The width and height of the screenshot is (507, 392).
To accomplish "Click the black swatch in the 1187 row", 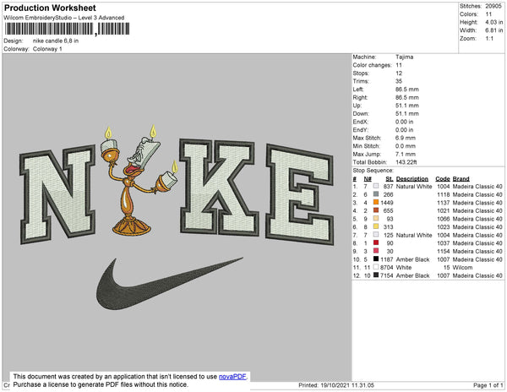I will click(x=376, y=259).
